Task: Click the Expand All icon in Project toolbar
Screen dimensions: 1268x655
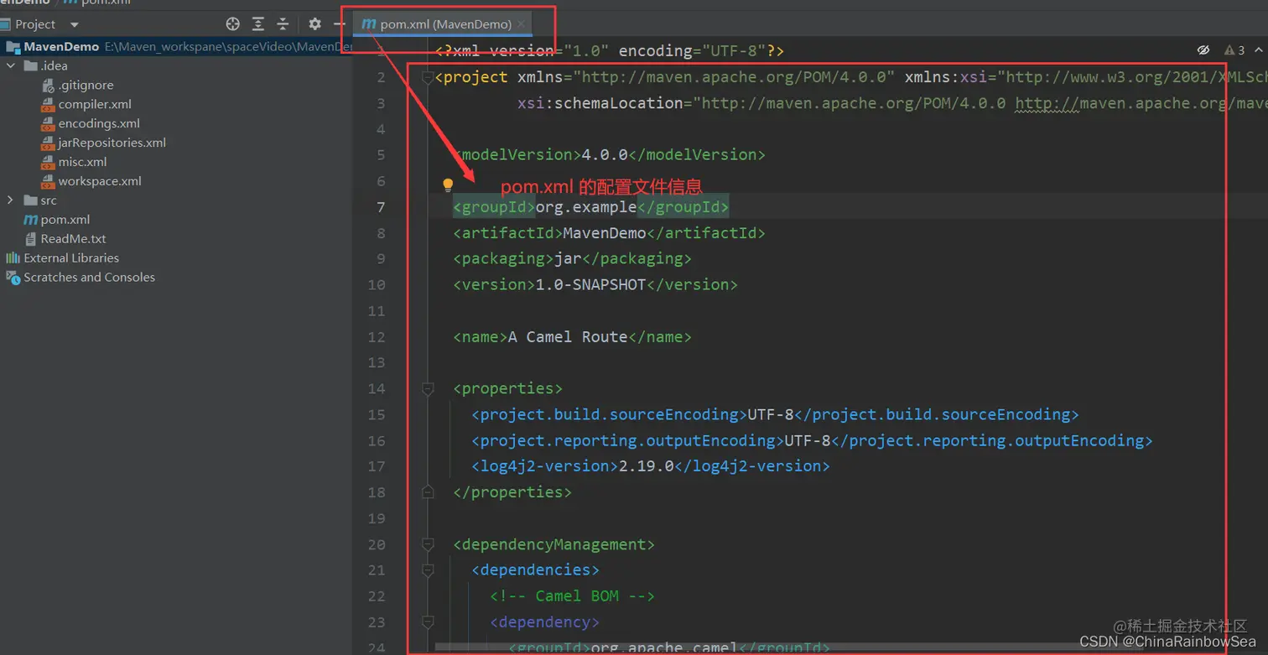Action: [x=258, y=24]
